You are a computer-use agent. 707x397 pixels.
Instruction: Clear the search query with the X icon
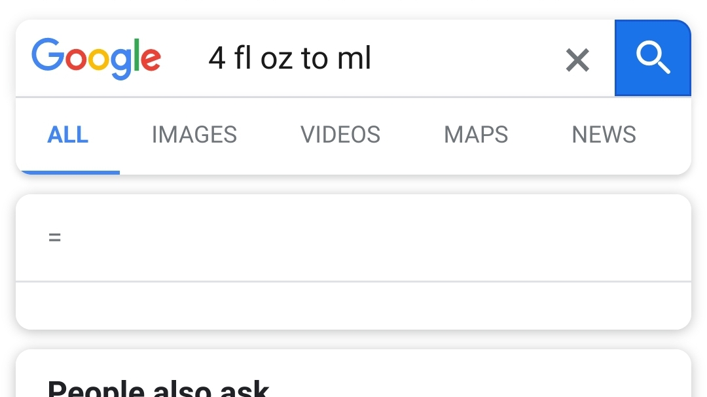point(577,60)
